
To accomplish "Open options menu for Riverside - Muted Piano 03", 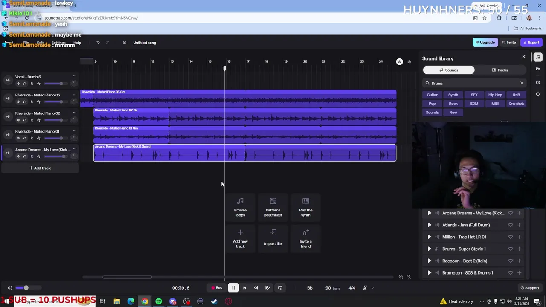I will coord(75,95).
